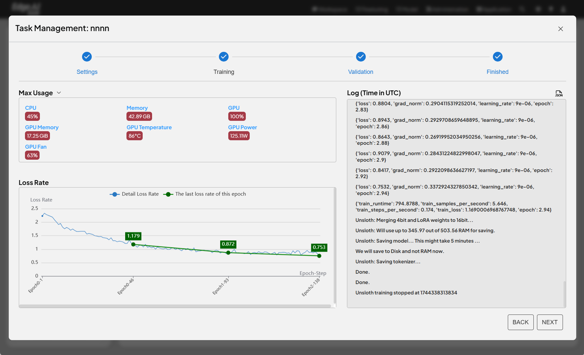Click the Settings step checkmark icon

pyautogui.click(x=87, y=57)
